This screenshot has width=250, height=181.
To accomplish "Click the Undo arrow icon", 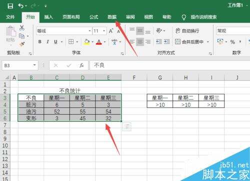I will [x=20, y=6].
